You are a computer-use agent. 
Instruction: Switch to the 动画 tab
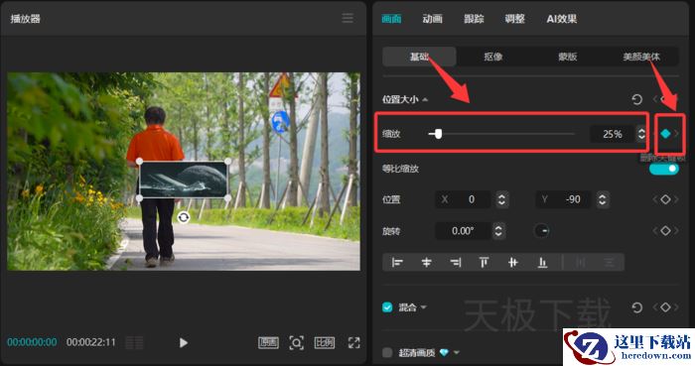coord(432,19)
